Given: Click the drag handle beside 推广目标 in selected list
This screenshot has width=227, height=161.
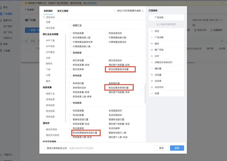Looking at the screenshot, I should point(152,50).
